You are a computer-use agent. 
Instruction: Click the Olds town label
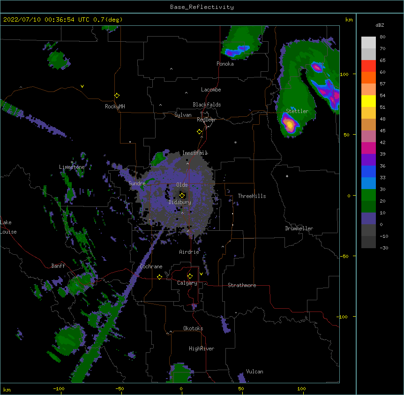[182, 185]
